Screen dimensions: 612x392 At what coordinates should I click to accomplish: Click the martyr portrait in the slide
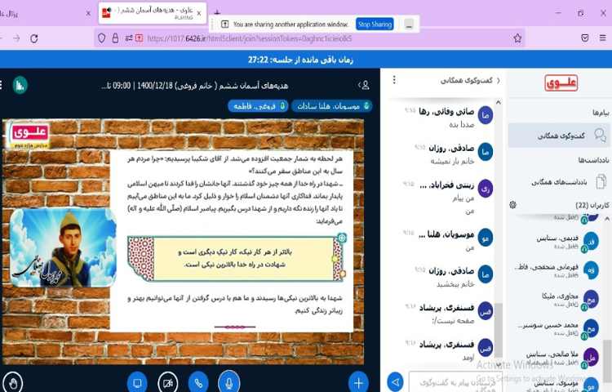point(63,247)
